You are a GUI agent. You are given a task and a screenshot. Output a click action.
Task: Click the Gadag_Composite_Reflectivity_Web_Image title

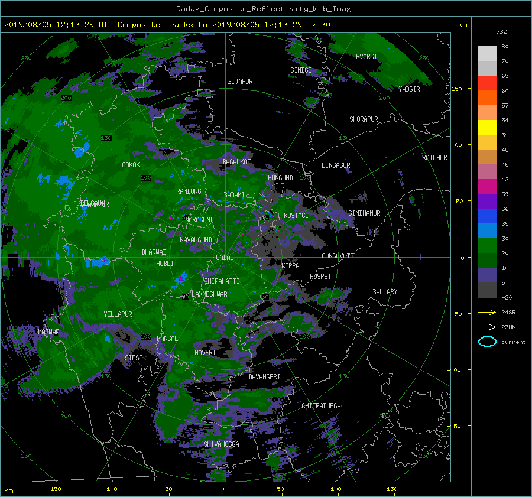[265, 9]
